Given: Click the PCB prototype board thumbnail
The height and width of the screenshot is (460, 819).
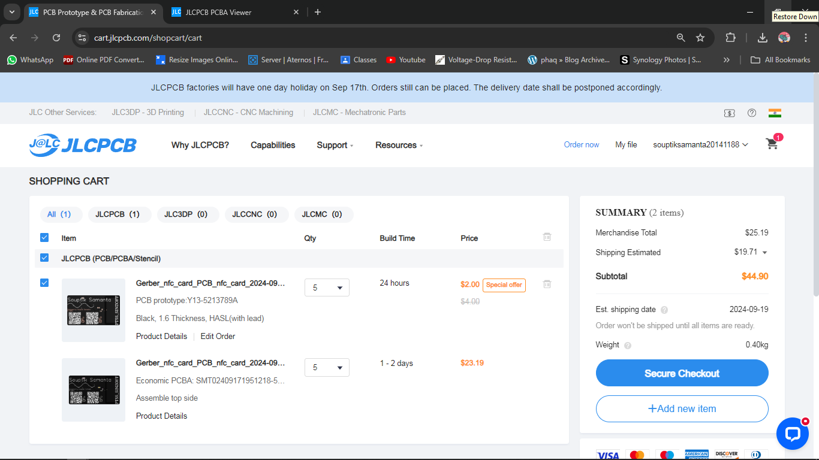Looking at the screenshot, I should pyautogui.click(x=94, y=310).
